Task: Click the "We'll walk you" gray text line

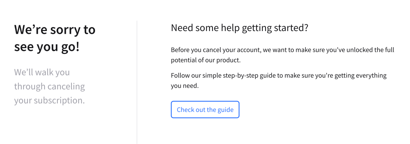Action: click(x=42, y=72)
